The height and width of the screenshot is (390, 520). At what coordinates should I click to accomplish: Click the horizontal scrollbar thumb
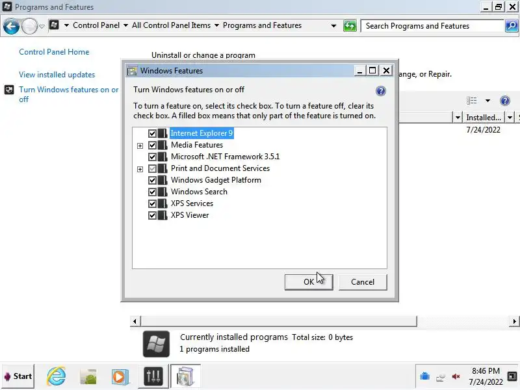[x=279, y=321]
